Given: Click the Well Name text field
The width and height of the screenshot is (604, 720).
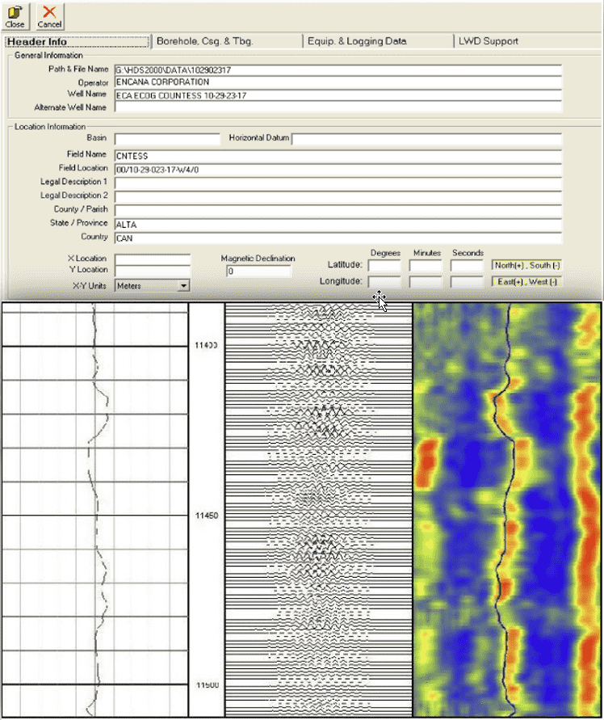Looking at the screenshot, I should [338, 95].
